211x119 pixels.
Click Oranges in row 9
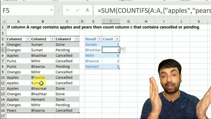tap(14, 72)
